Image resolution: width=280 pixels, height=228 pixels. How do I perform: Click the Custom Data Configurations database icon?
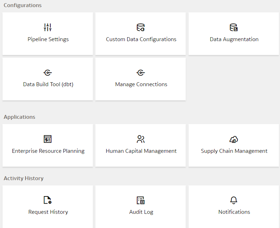(x=141, y=27)
